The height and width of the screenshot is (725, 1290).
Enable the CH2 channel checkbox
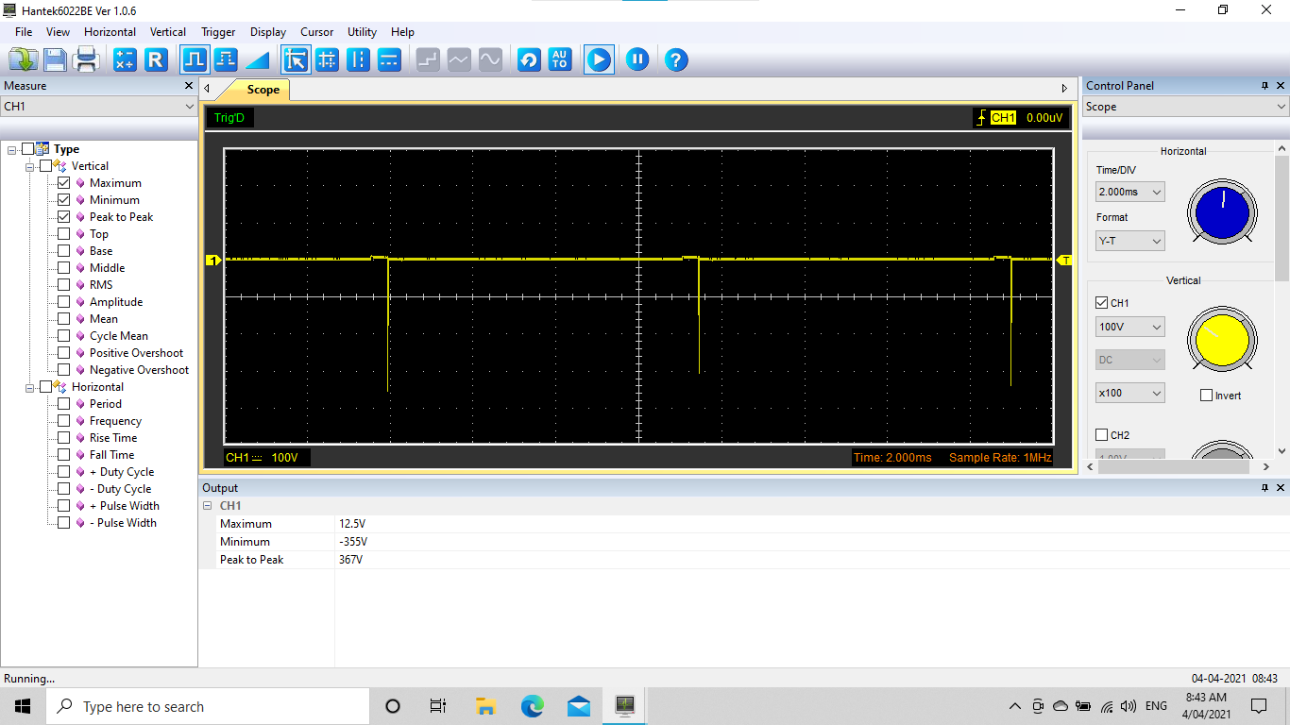(1101, 435)
